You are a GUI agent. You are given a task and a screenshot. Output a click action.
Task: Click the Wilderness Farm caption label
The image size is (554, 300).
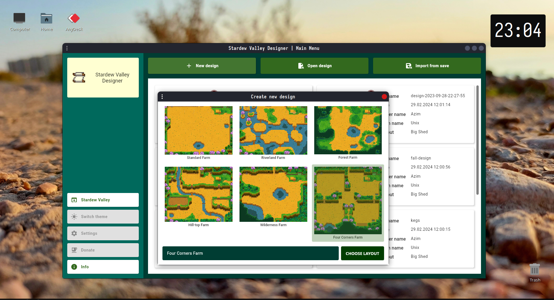coord(273,225)
